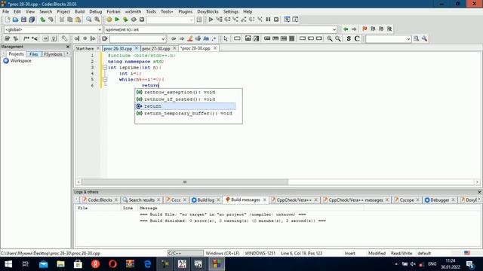Select the Files tab in Management
483x271 pixels.
33,54
